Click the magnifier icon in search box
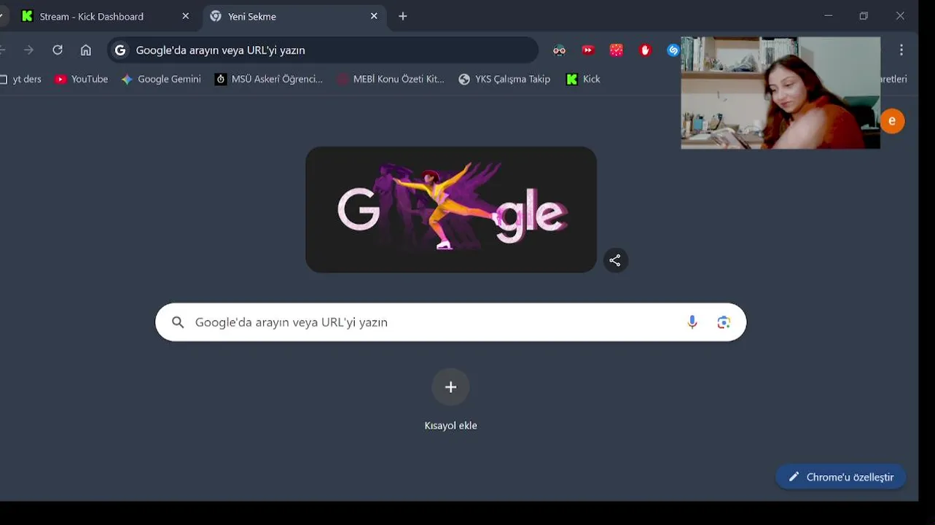The height and width of the screenshot is (525, 935). tap(178, 322)
